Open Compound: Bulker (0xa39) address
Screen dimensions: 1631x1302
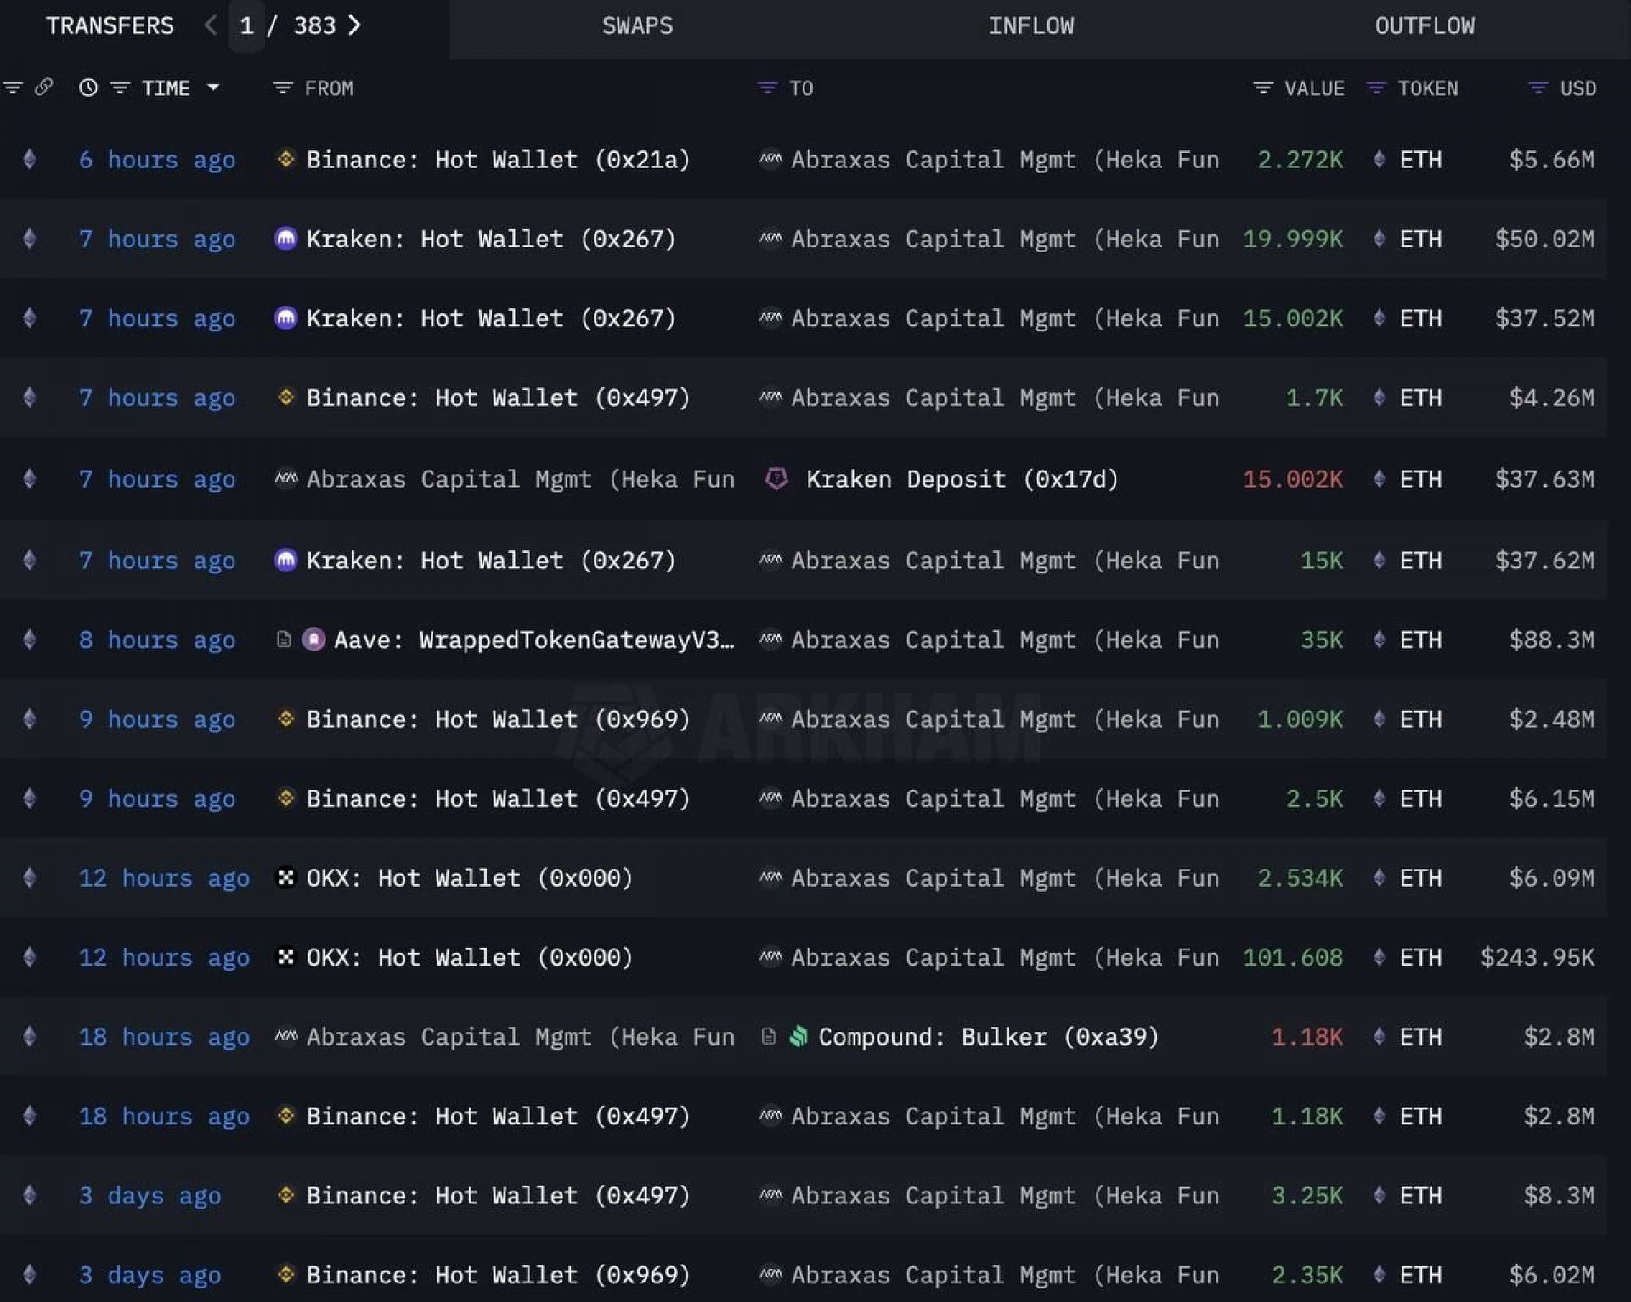(989, 1037)
